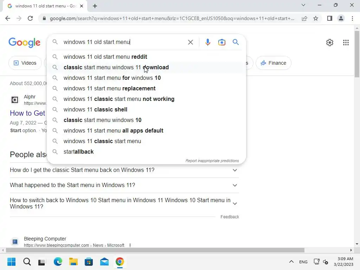Go back to previous page
The width and height of the screenshot is (360, 270).
coord(8,18)
